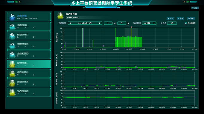Click the red timeline marker above chart

pos(131,27)
